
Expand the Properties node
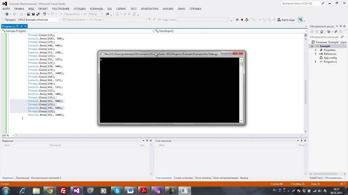coord(316,50)
